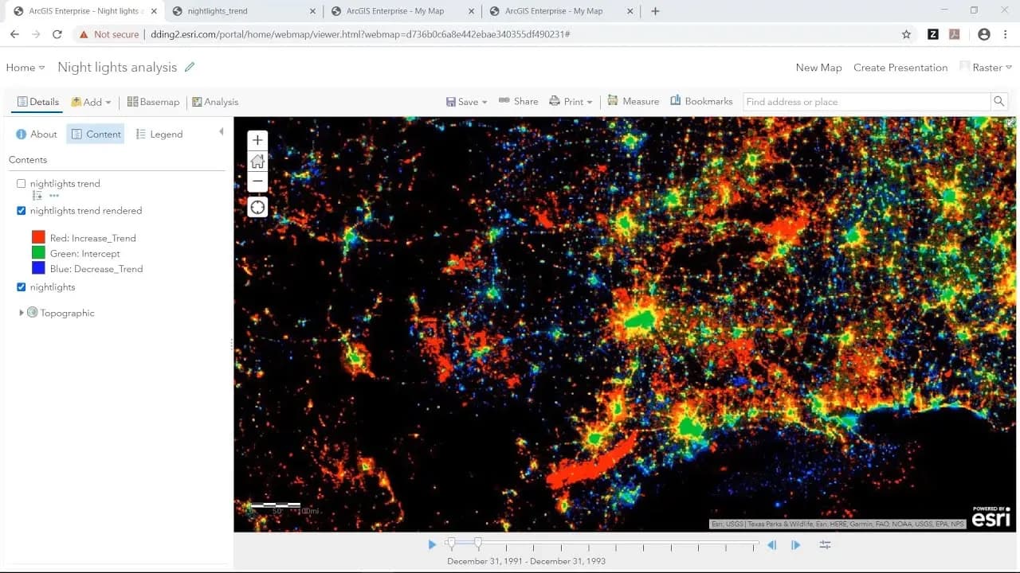Switch to the About tab
The width and height of the screenshot is (1020, 573).
[37, 134]
